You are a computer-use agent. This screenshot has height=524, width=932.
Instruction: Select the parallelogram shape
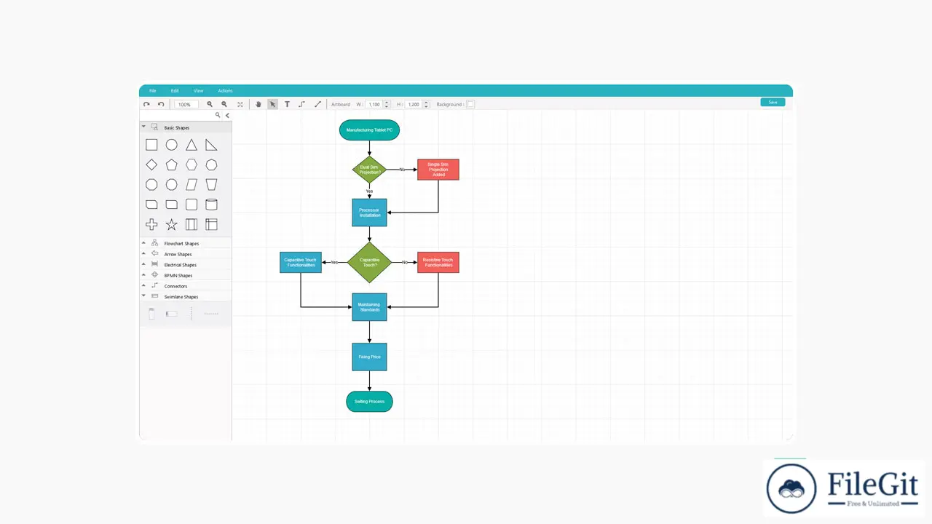tap(191, 185)
